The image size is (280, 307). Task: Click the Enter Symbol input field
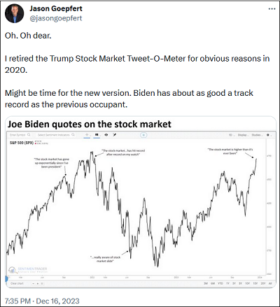17,135
